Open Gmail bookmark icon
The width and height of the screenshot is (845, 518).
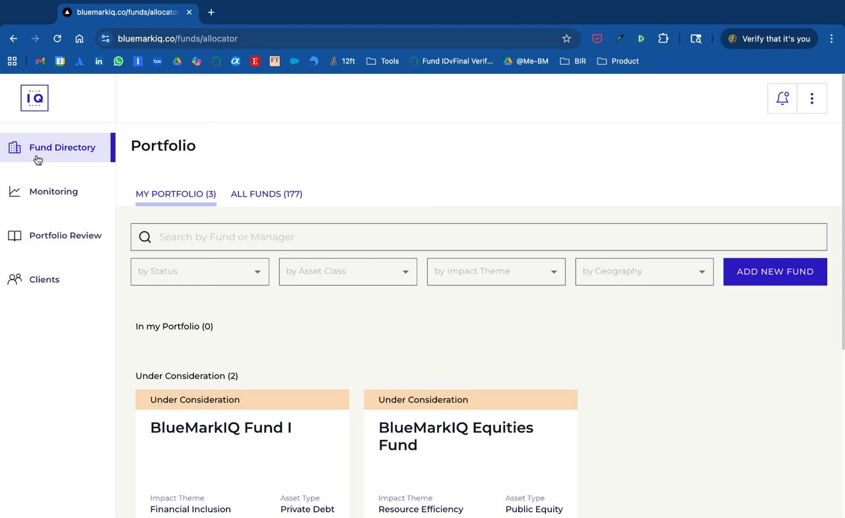[x=40, y=61]
